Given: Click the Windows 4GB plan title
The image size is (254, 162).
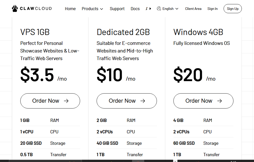Looking at the screenshot, I should point(198,32).
